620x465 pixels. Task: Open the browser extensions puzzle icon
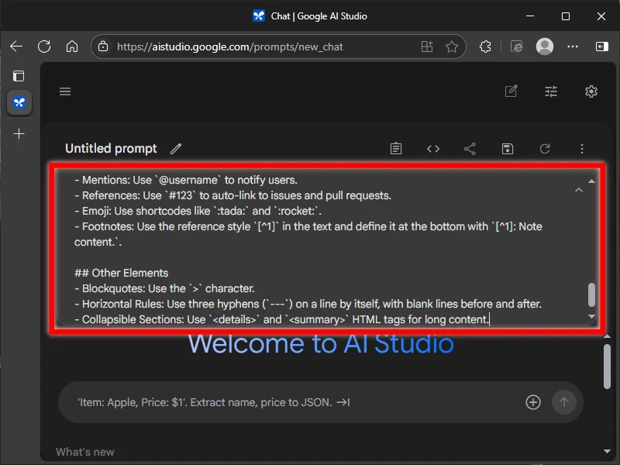[485, 46]
